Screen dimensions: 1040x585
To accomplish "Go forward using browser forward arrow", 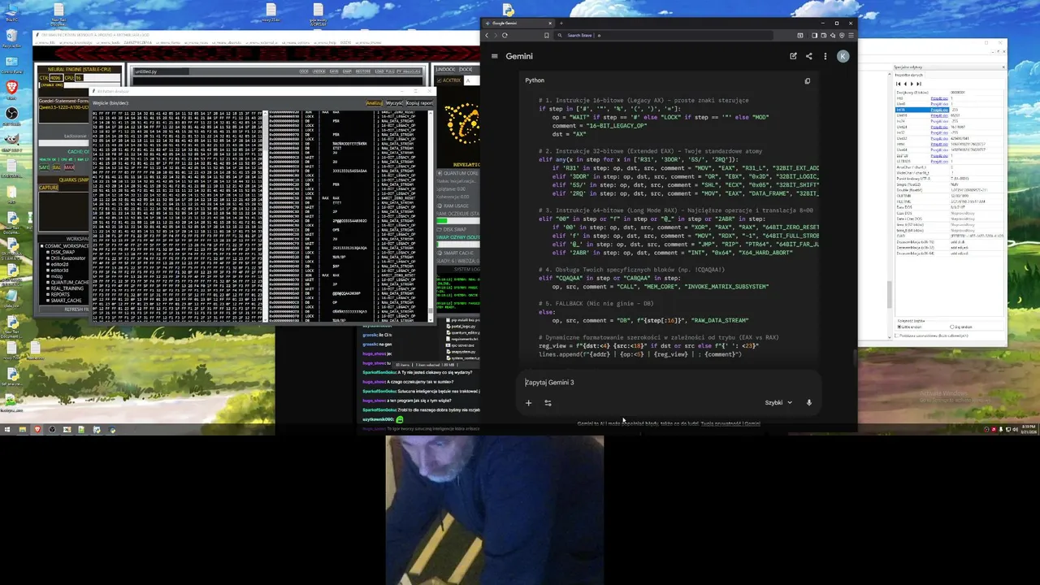I will pos(496,35).
